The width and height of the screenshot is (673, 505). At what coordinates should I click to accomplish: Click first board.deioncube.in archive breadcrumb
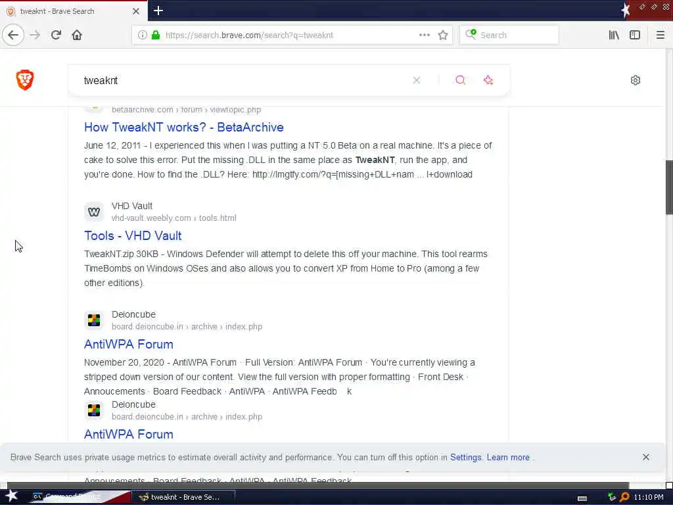pos(187,326)
